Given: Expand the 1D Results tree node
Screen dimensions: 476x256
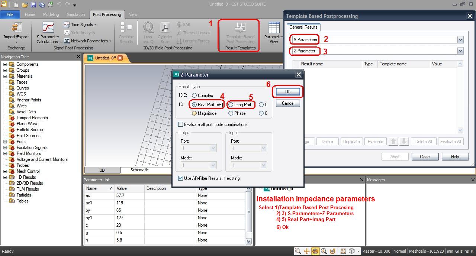Looking at the screenshot, I should (5, 177).
